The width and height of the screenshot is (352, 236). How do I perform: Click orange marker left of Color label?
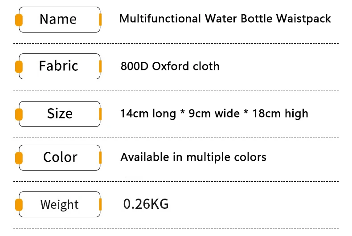point(19,158)
